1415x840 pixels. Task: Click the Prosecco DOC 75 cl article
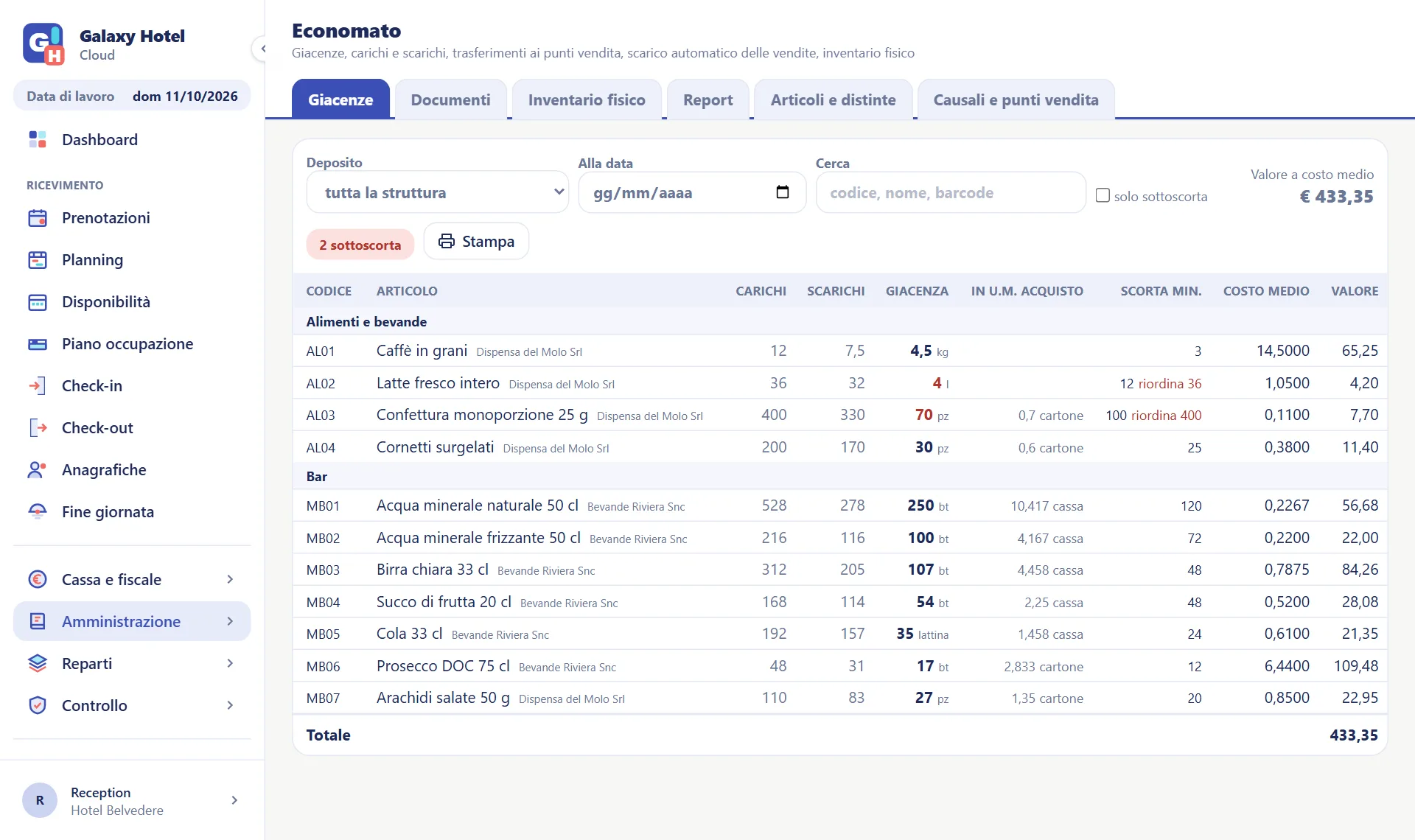point(443,666)
